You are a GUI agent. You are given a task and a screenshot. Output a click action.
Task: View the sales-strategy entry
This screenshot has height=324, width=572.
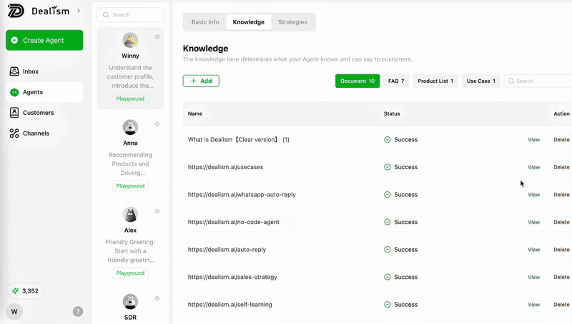click(x=533, y=277)
